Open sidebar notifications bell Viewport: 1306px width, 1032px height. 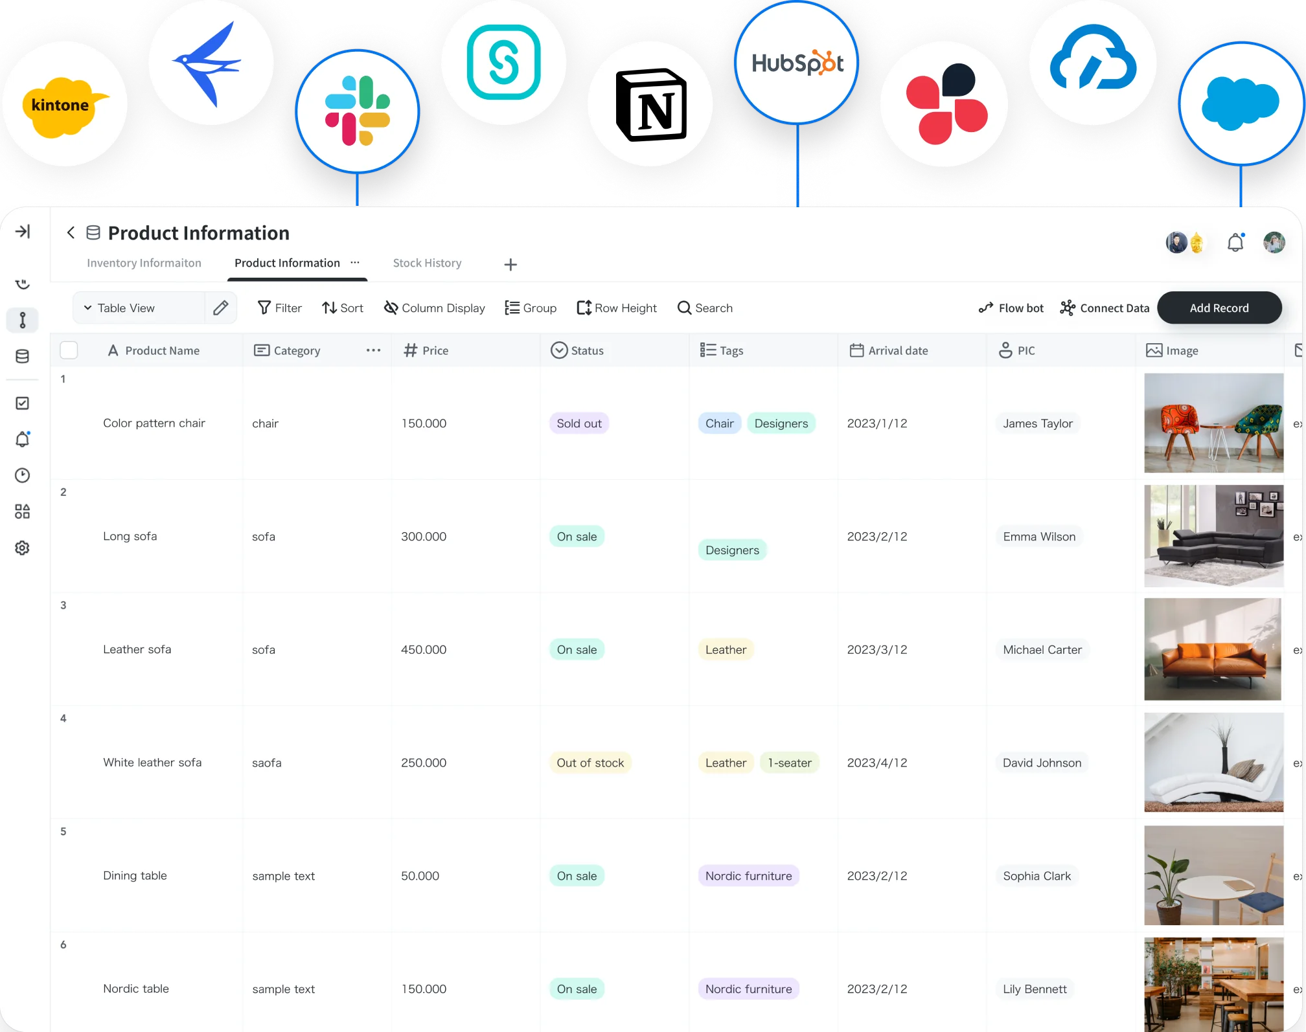coord(23,439)
